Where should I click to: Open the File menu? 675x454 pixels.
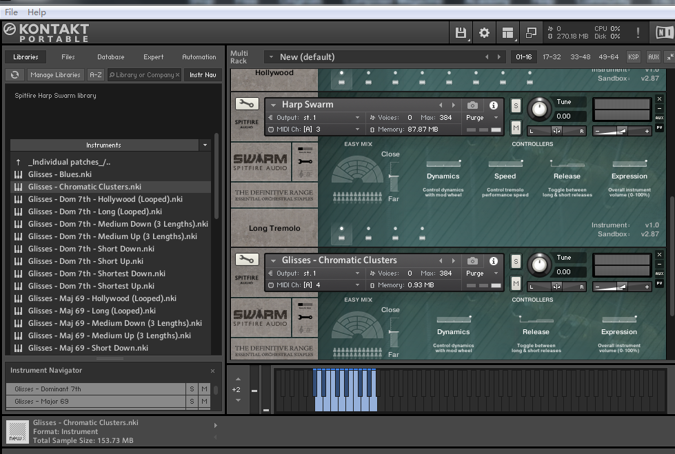(x=11, y=12)
